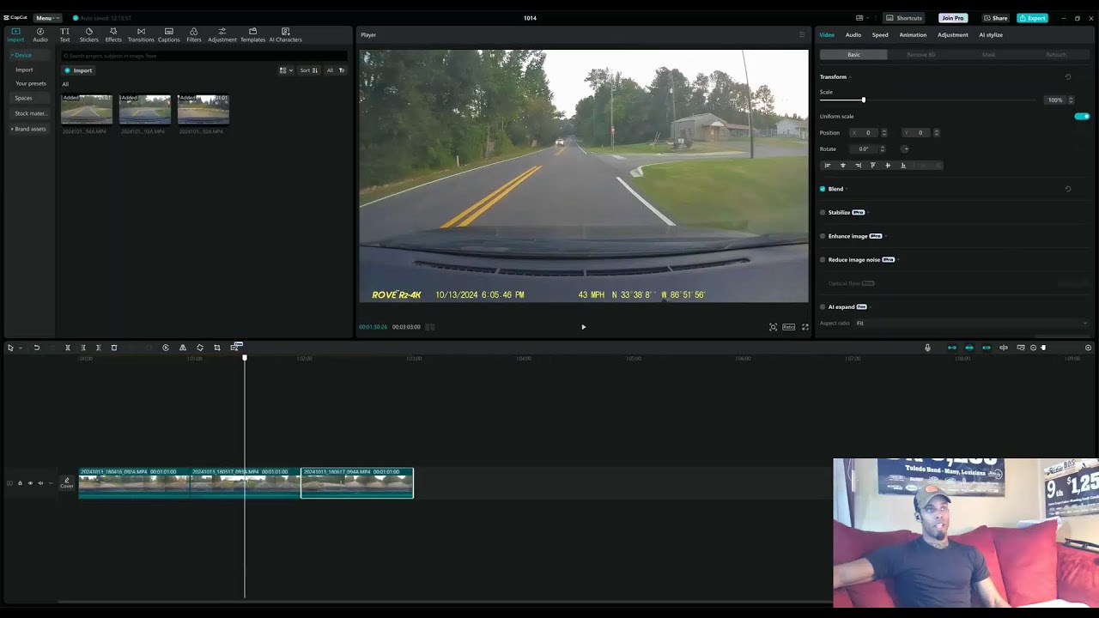
Task: Click the Ratio button in the Player
Action: click(x=788, y=327)
